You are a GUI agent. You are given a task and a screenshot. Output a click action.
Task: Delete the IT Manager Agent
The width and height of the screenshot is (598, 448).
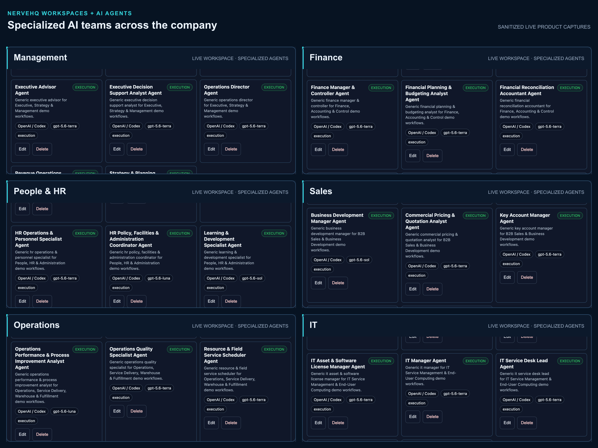(432, 417)
